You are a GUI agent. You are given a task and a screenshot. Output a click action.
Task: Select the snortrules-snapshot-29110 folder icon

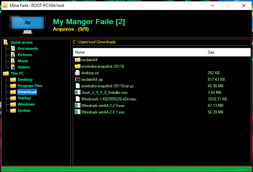[77, 66]
